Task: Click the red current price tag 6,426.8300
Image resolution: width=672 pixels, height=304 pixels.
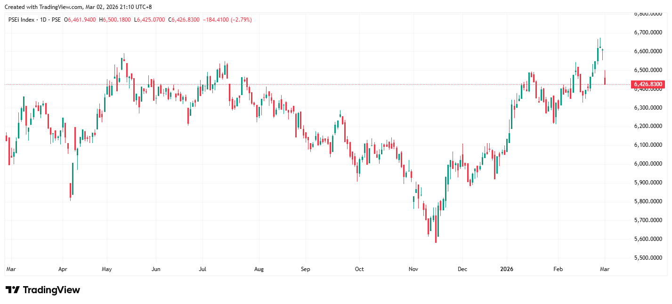Action: coord(648,85)
